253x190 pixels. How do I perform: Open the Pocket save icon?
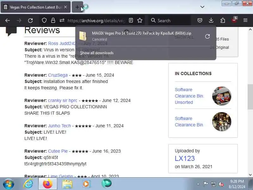click(200, 21)
